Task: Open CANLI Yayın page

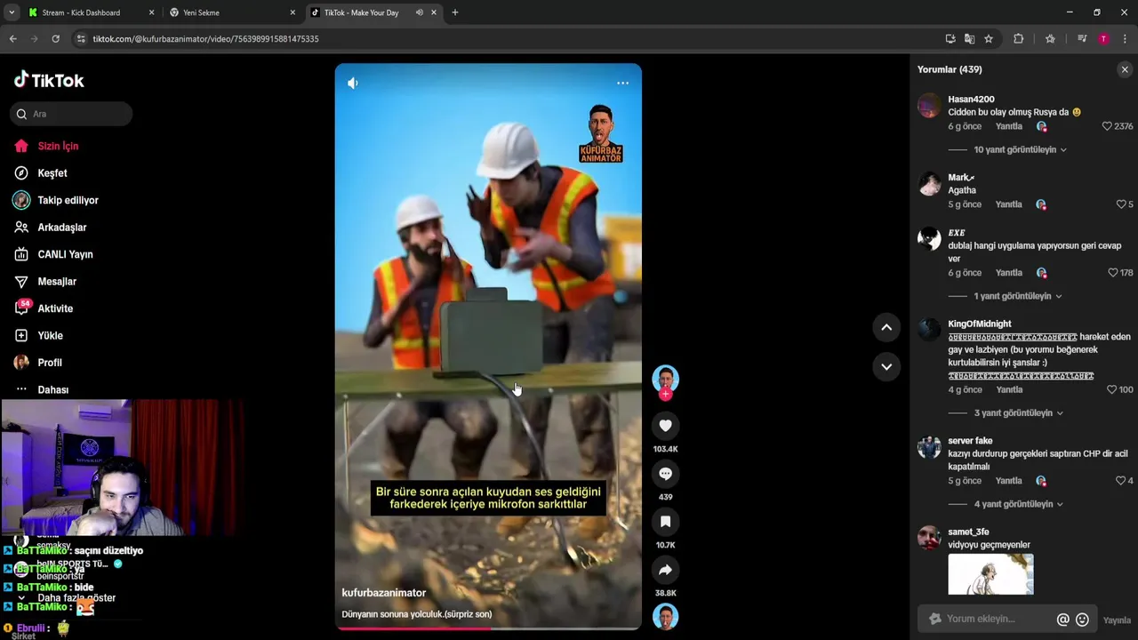Action: click(x=65, y=254)
